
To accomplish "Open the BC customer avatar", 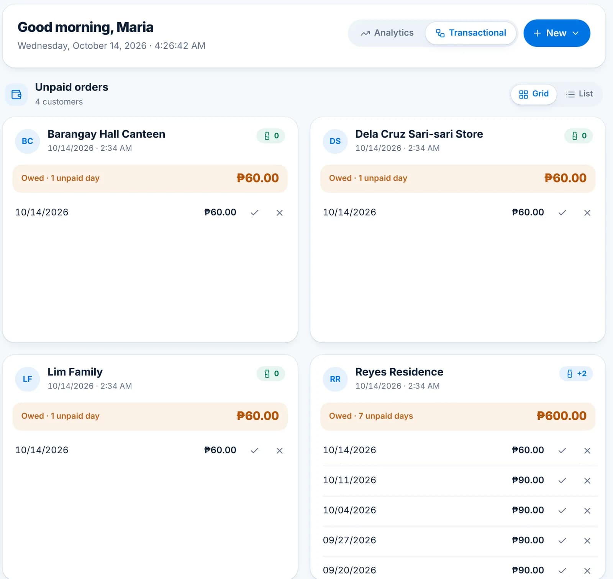I will 27,141.
